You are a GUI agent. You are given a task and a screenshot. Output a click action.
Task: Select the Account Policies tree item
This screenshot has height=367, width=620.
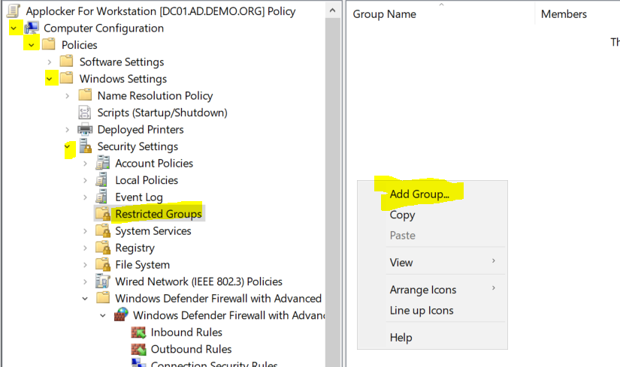click(x=154, y=163)
